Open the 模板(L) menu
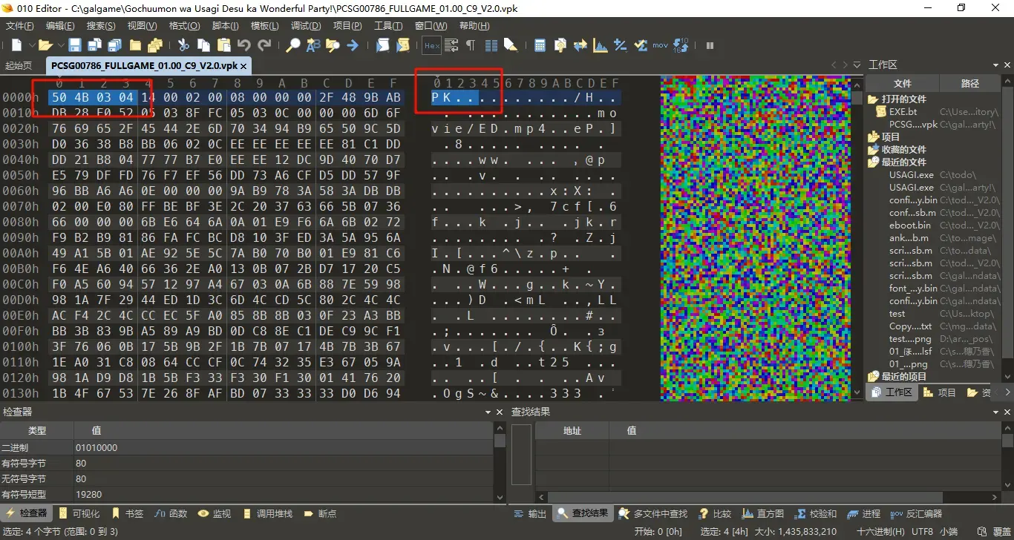This screenshot has height=540, width=1014. 265,26
